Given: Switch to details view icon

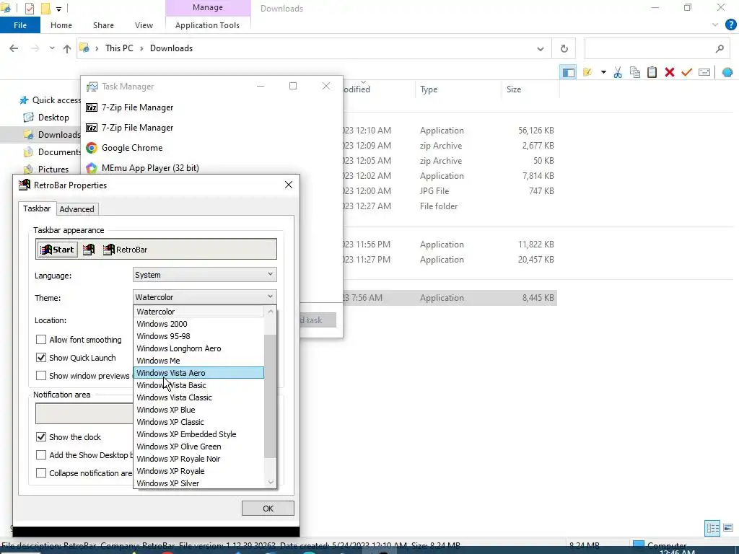Looking at the screenshot, I should click(712, 528).
